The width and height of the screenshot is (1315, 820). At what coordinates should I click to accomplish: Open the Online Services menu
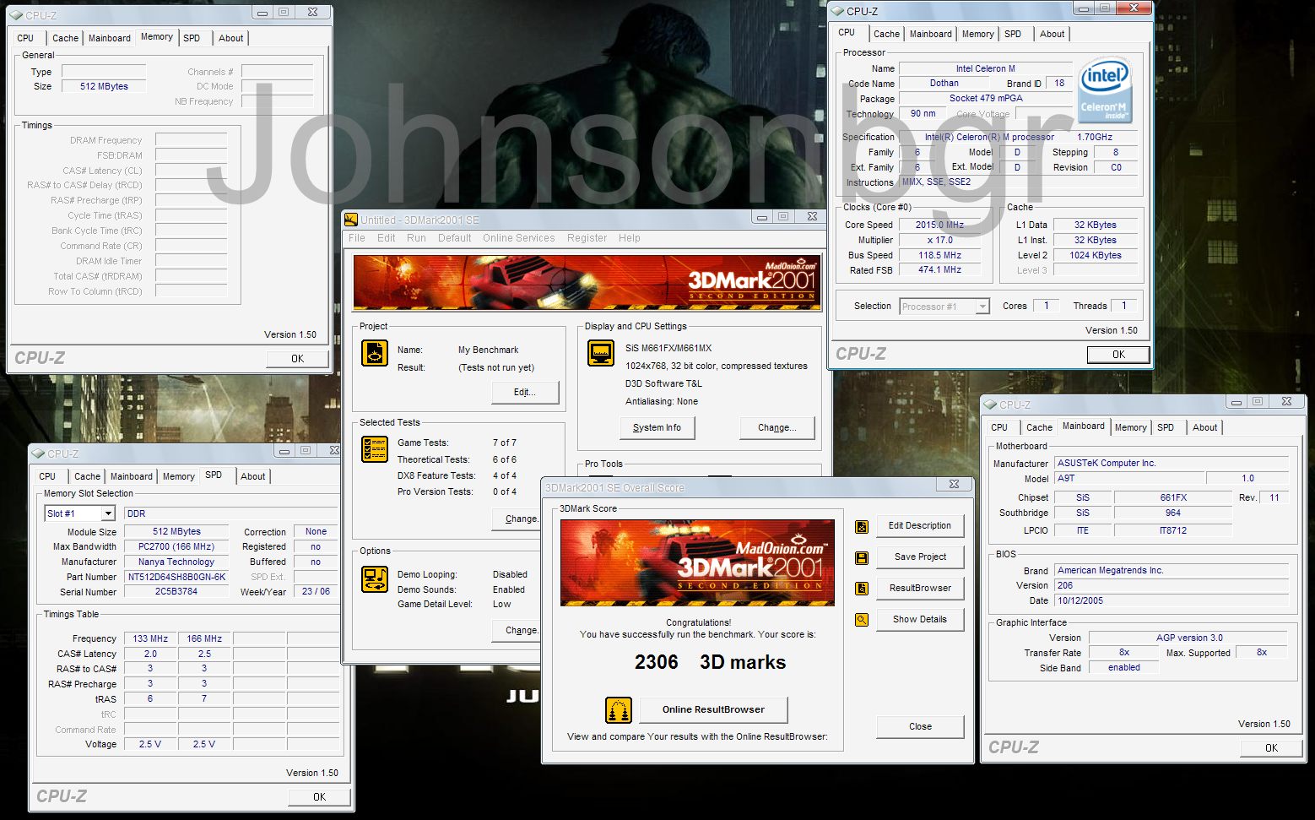(519, 238)
